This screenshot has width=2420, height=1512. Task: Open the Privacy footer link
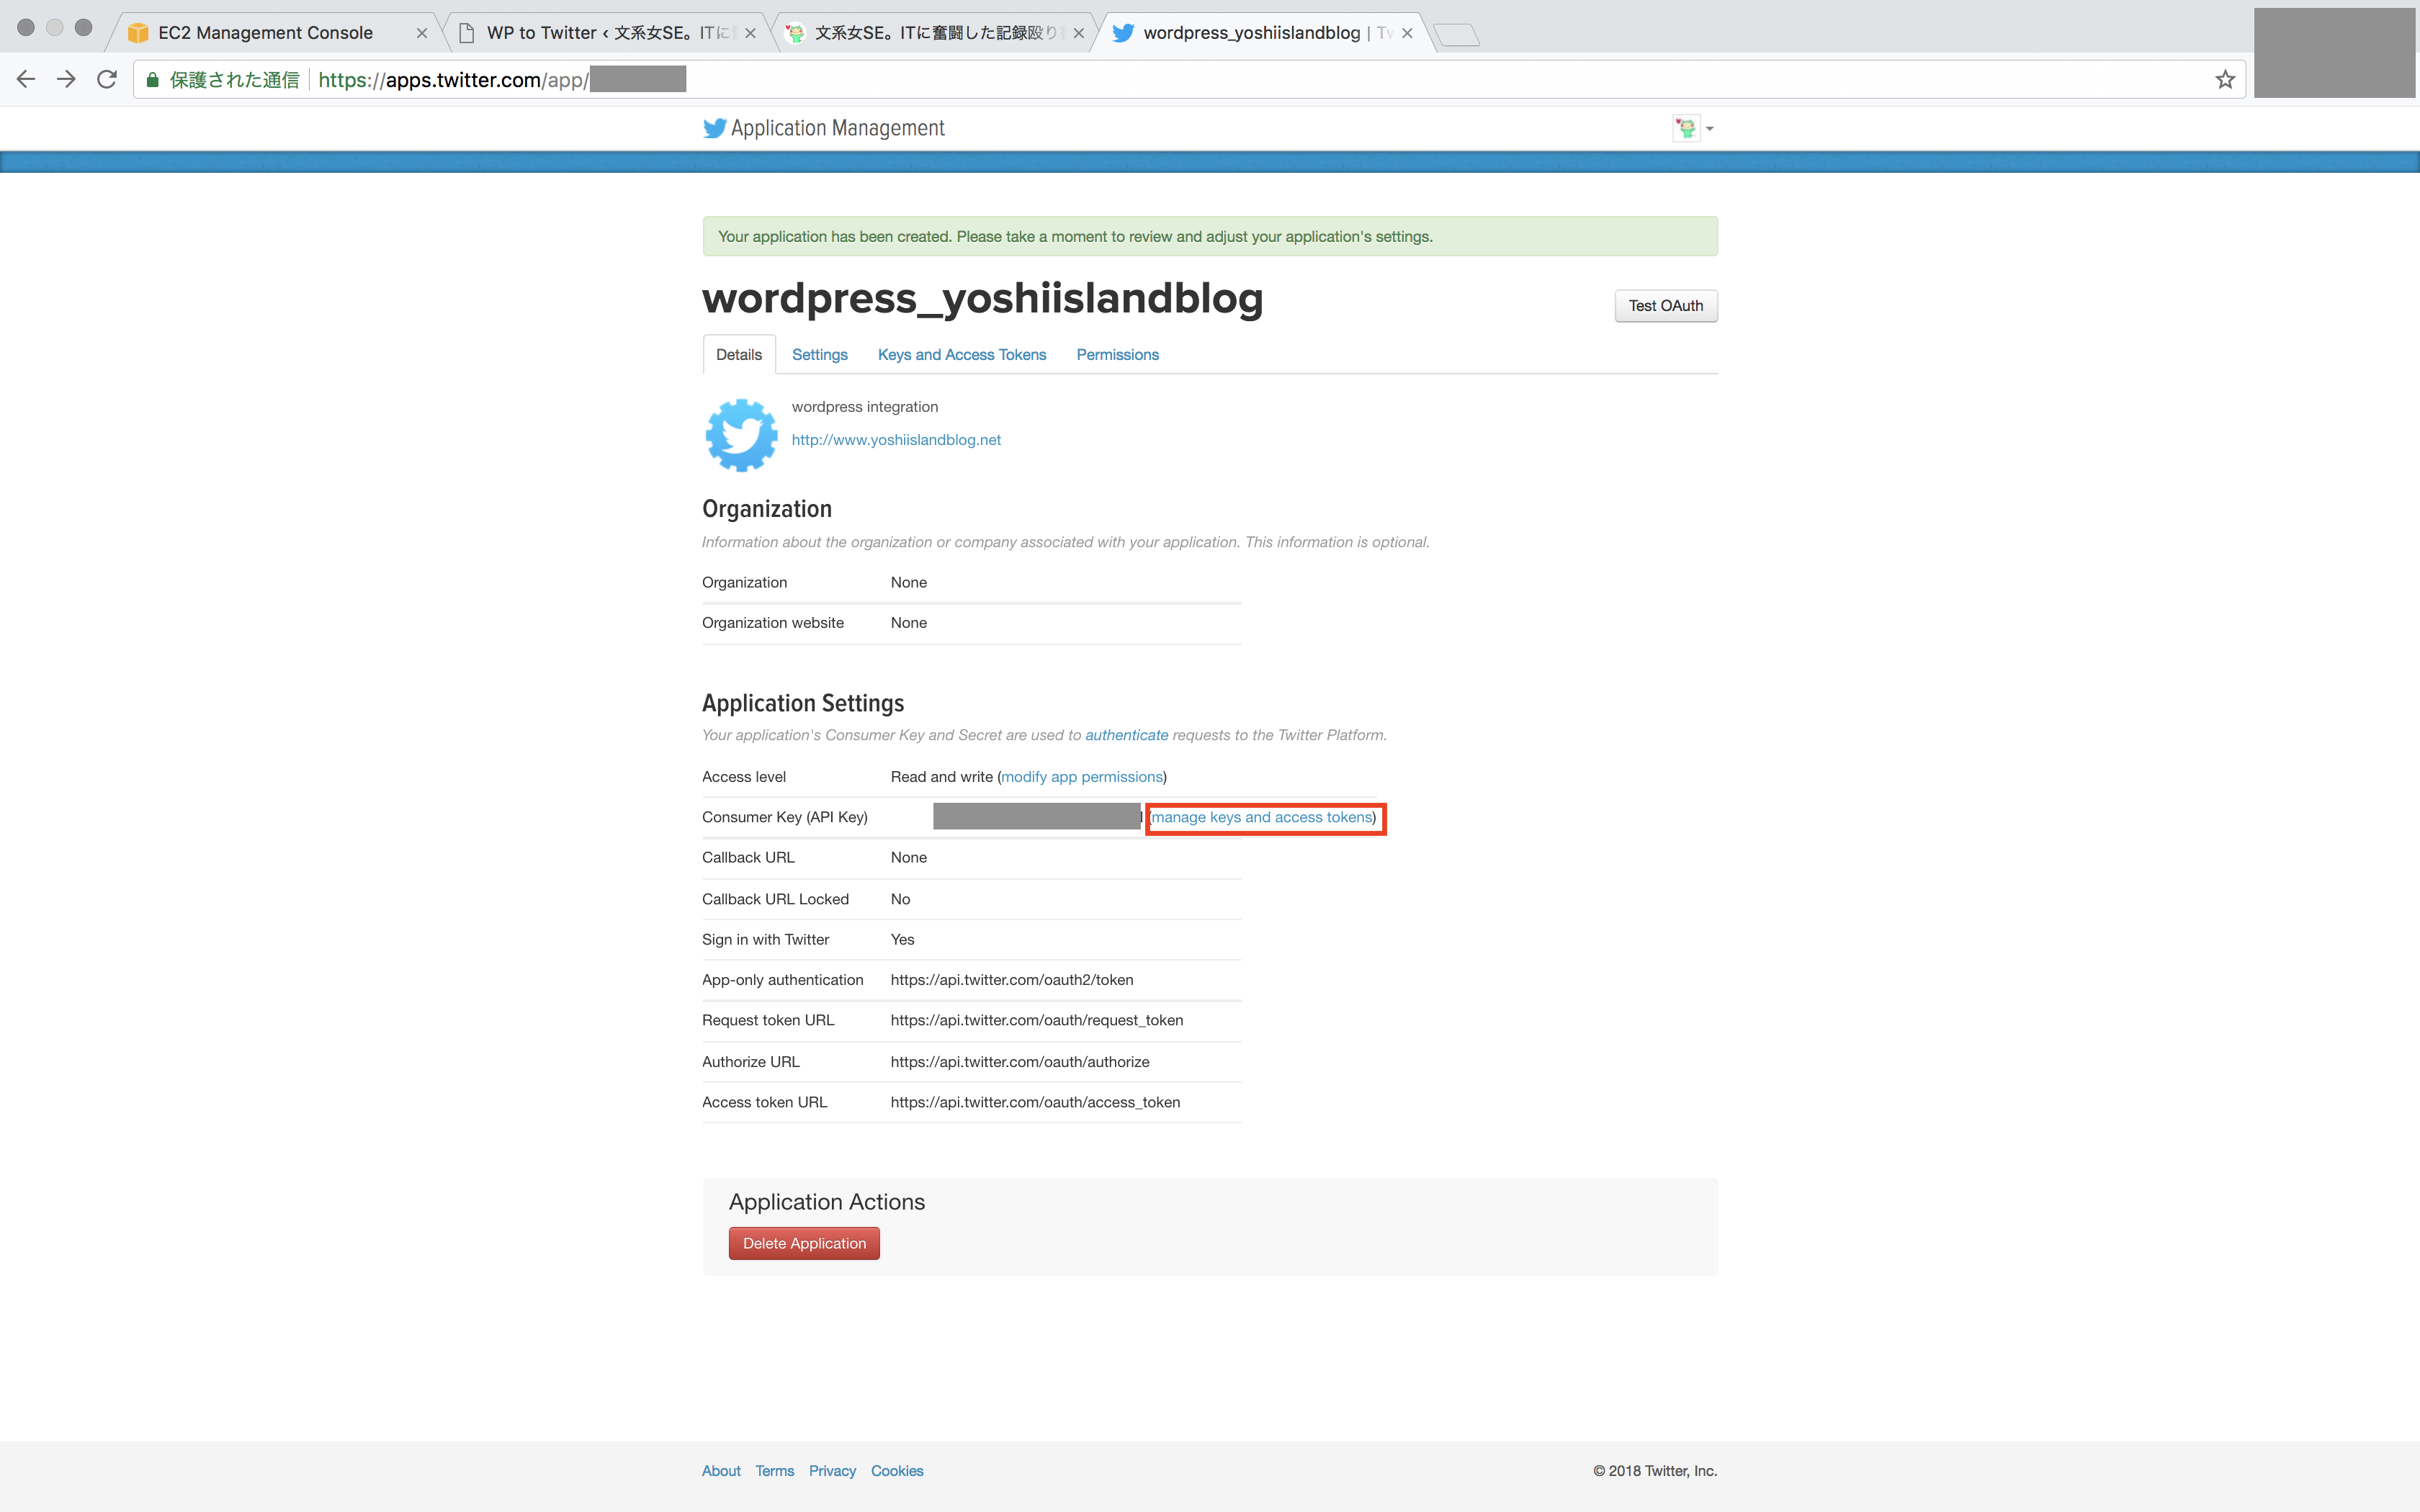pyautogui.click(x=832, y=1471)
